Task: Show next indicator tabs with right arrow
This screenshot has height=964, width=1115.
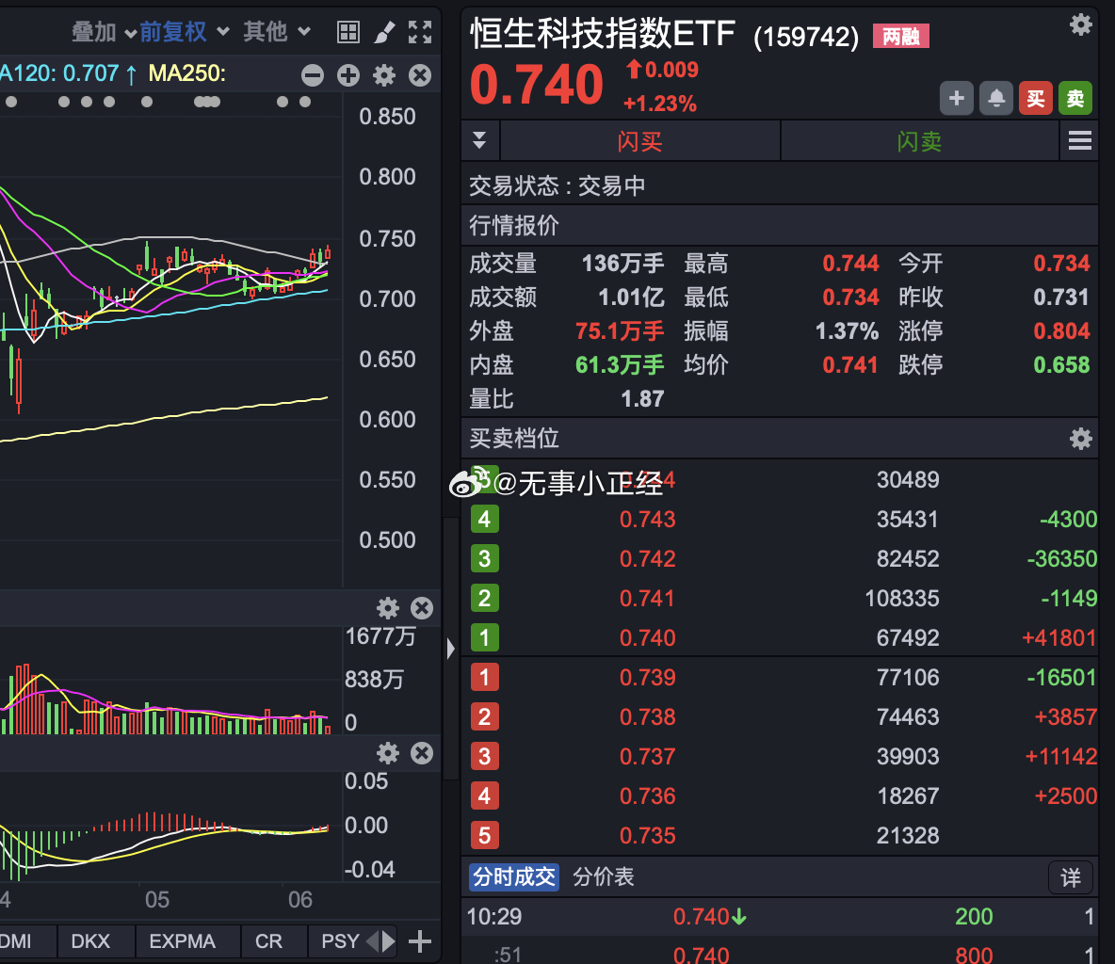Action: coord(388,941)
